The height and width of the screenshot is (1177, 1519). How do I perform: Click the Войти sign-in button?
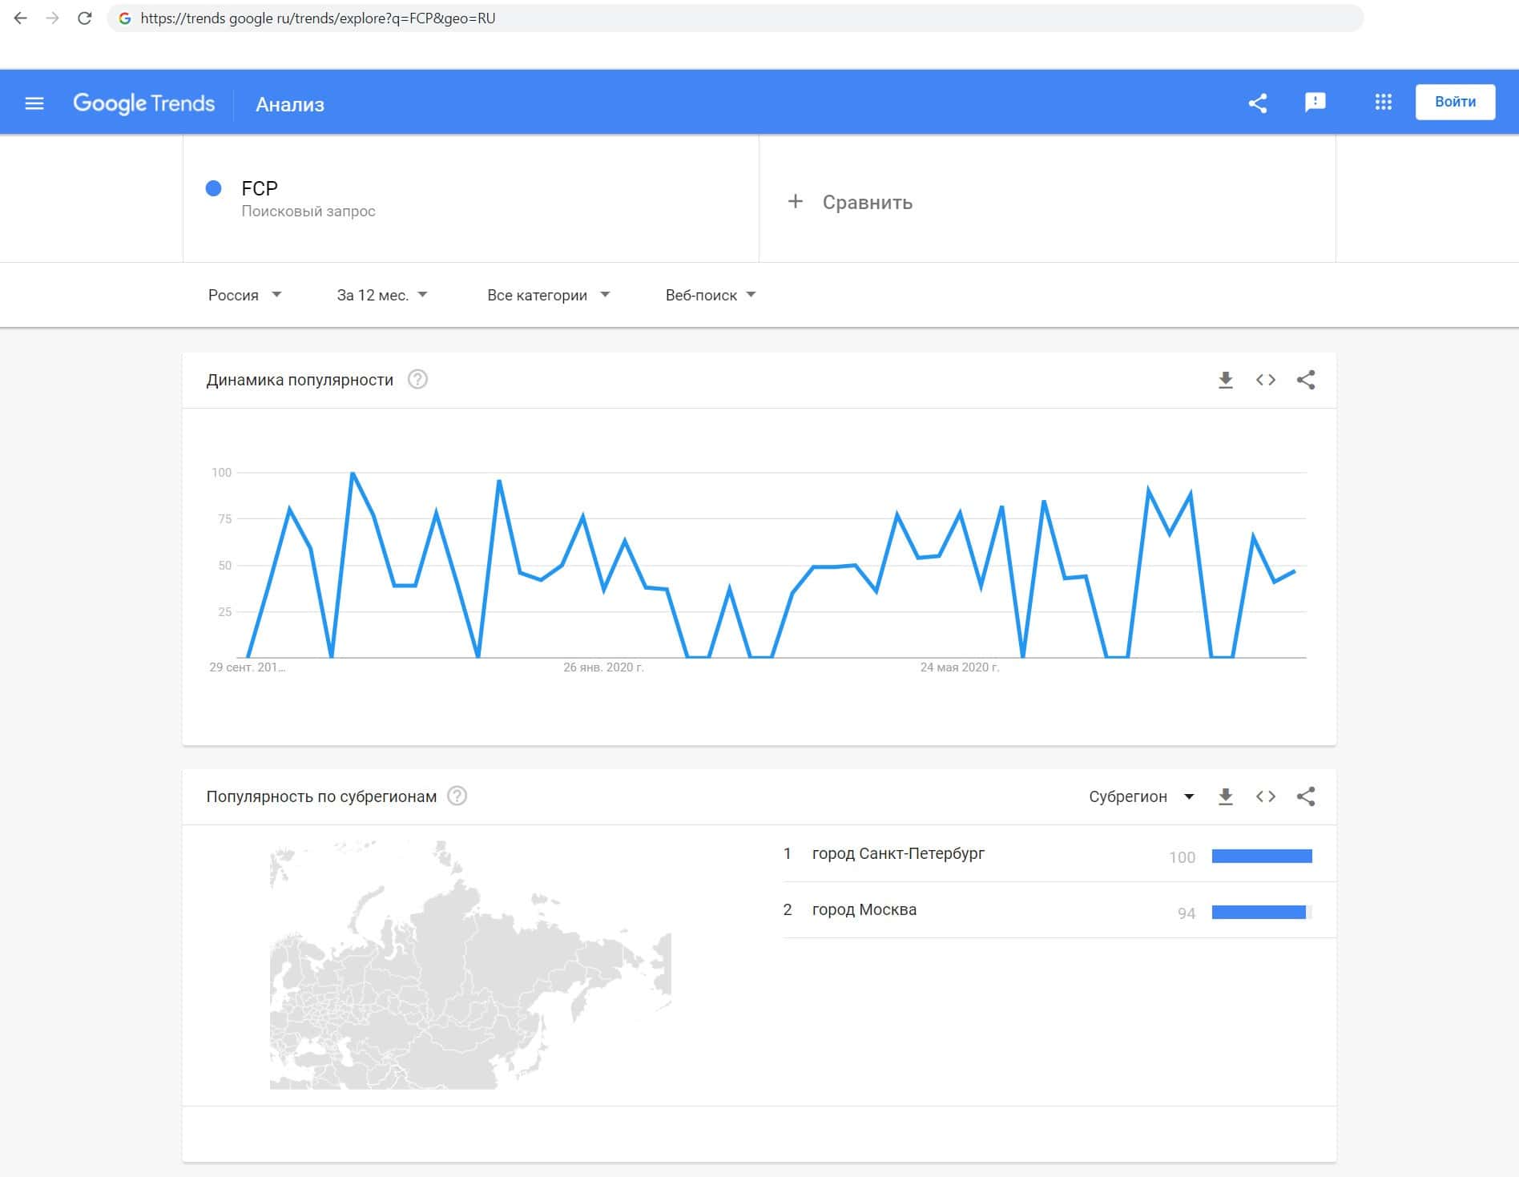pos(1455,103)
